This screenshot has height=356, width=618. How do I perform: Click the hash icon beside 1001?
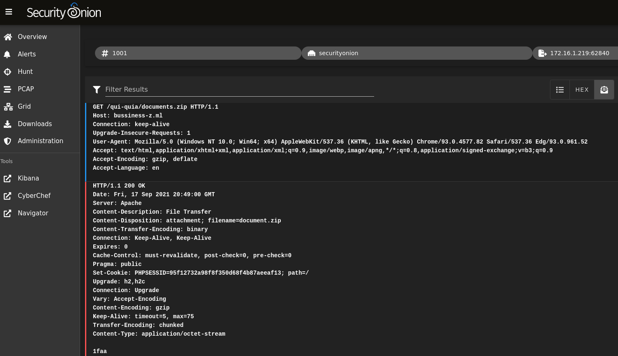tap(105, 53)
